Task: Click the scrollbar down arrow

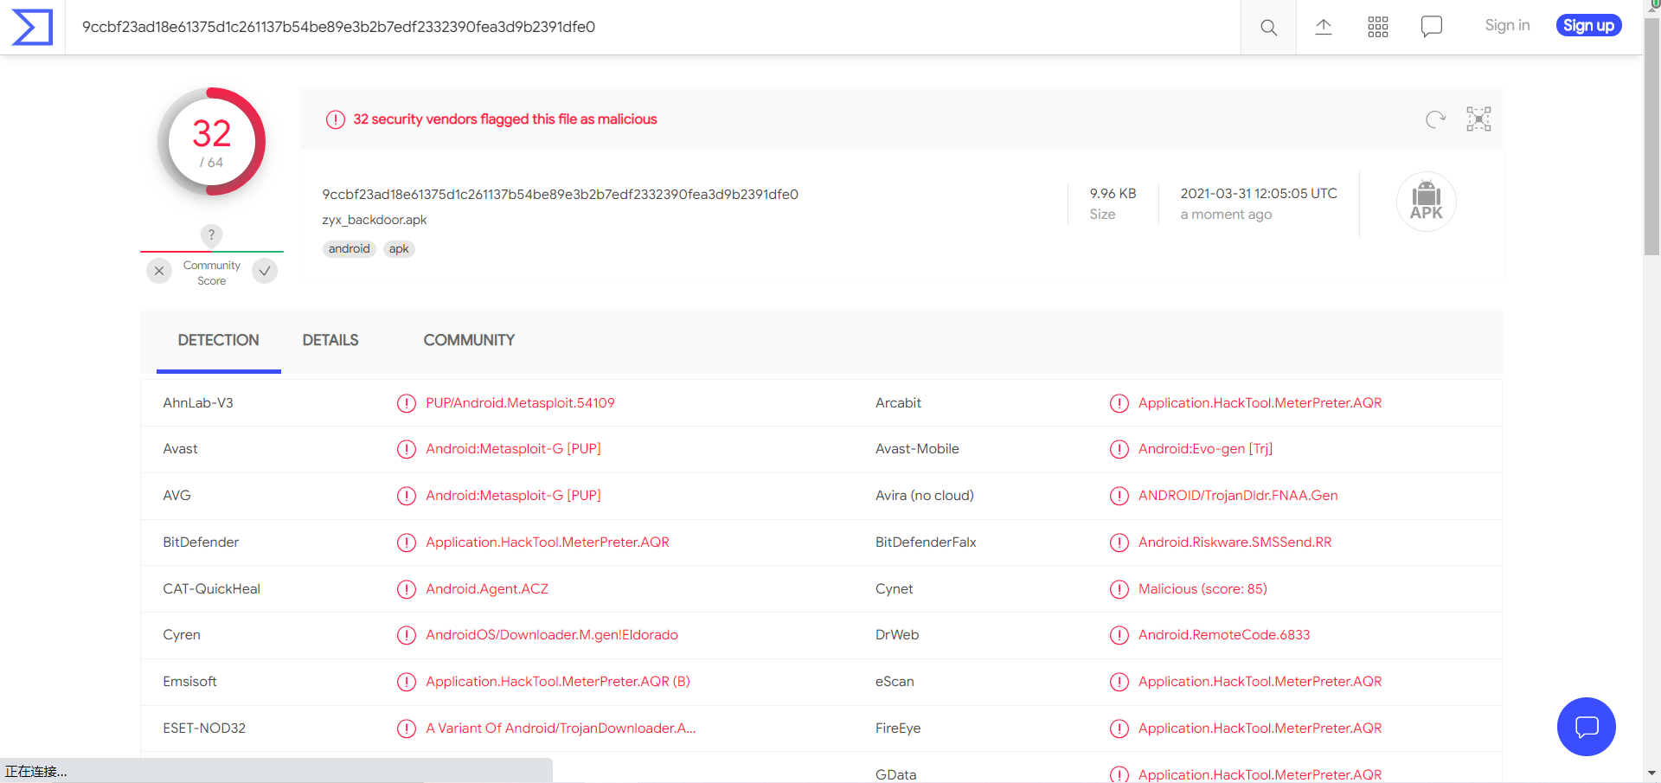Action: pyautogui.click(x=1652, y=773)
